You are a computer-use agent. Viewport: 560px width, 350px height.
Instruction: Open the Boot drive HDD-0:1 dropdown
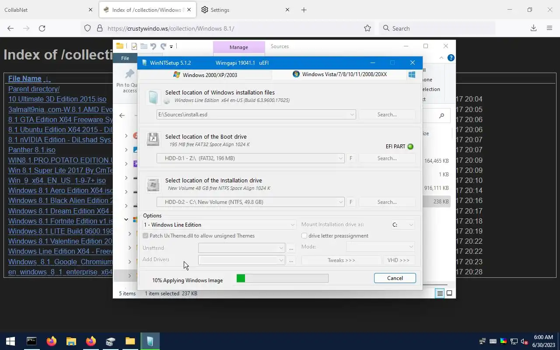pyautogui.click(x=340, y=158)
